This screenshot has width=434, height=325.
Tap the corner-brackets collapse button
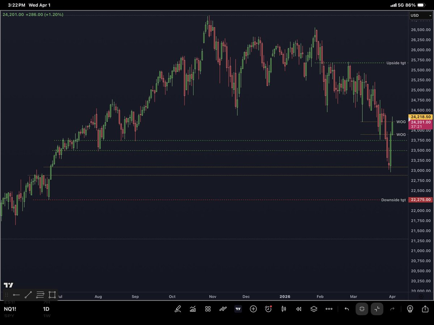377,309
